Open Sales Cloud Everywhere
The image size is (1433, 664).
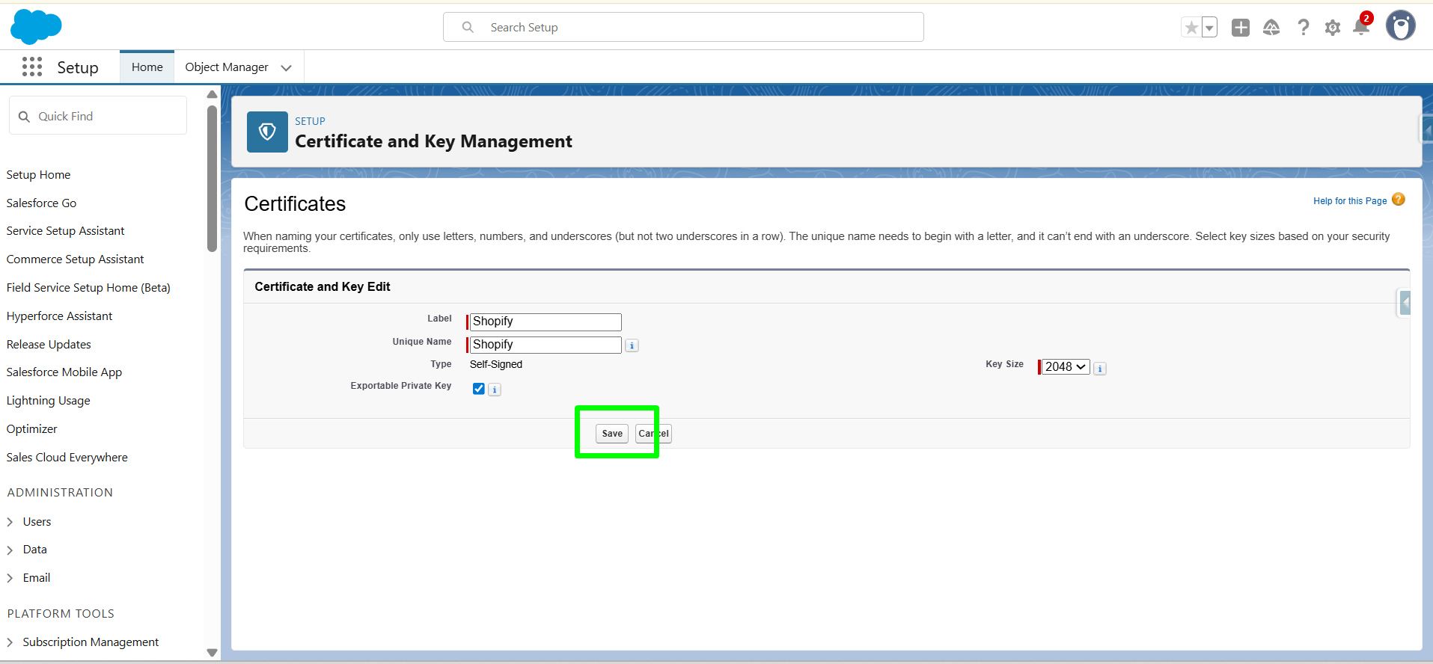click(x=67, y=458)
